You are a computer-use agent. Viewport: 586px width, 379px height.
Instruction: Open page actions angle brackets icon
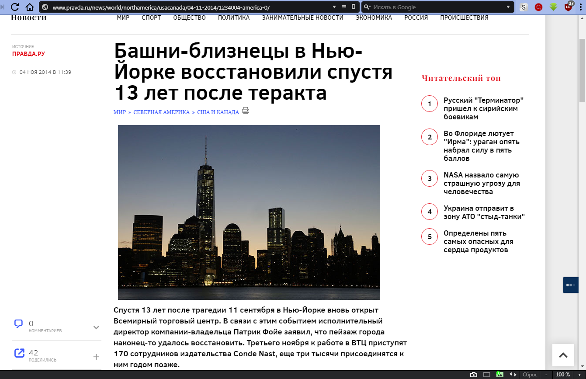[513, 375]
